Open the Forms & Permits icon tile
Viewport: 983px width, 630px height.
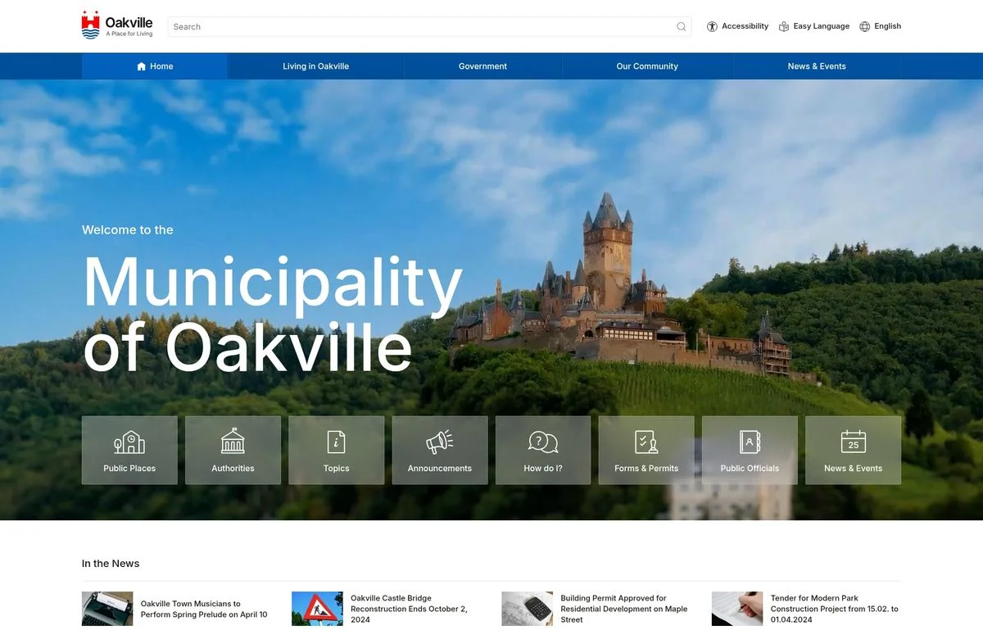(x=646, y=450)
